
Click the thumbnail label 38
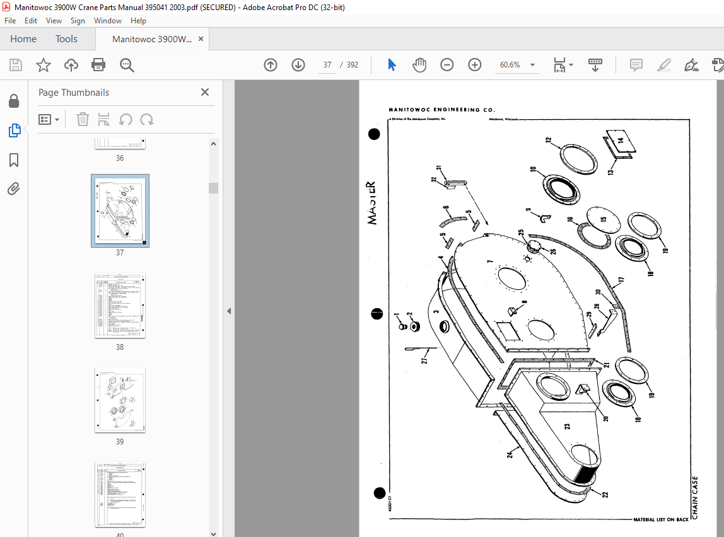[120, 347]
